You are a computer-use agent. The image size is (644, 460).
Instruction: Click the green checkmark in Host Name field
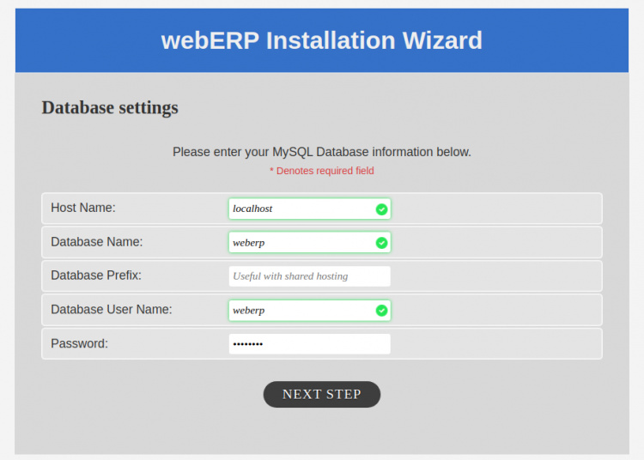(x=381, y=209)
